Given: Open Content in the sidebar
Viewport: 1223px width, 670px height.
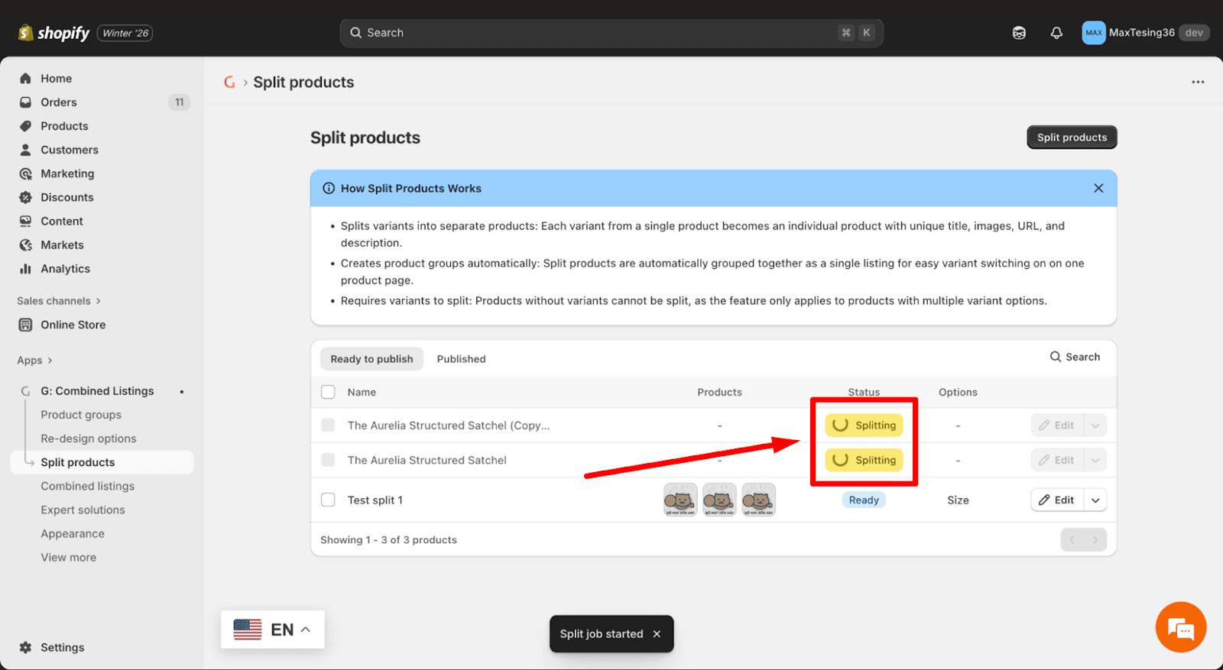Looking at the screenshot, I should tap(62, 221).
